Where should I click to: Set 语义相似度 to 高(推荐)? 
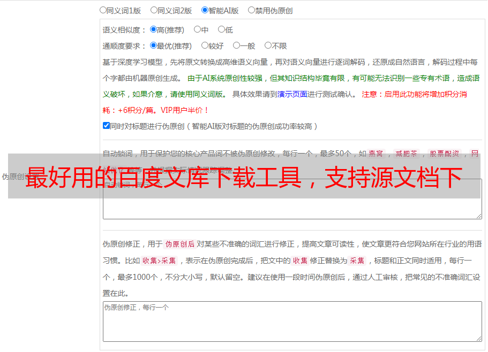(153, 29)
